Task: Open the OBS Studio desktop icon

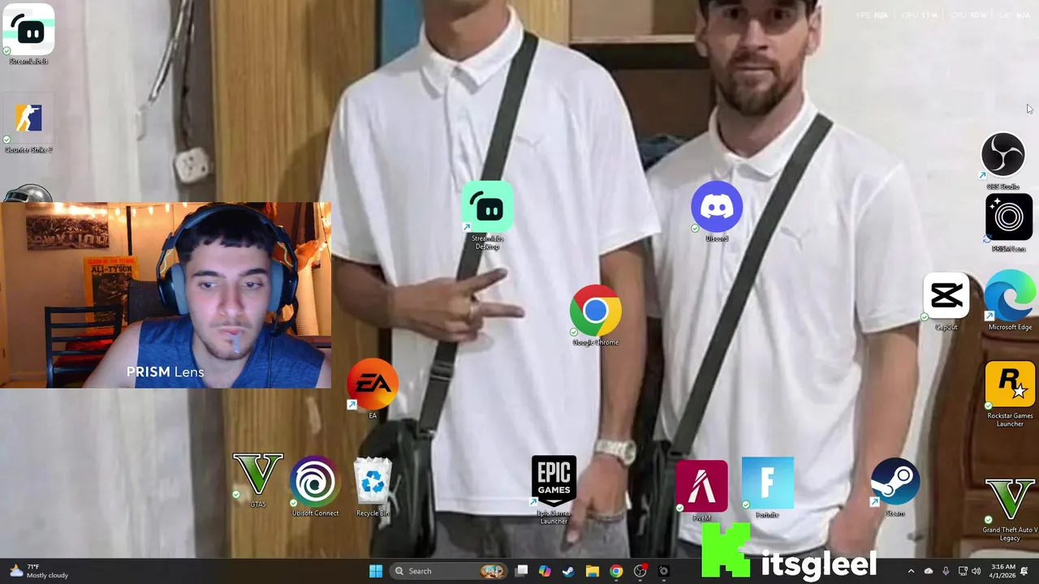Action: coord(1003,161)
